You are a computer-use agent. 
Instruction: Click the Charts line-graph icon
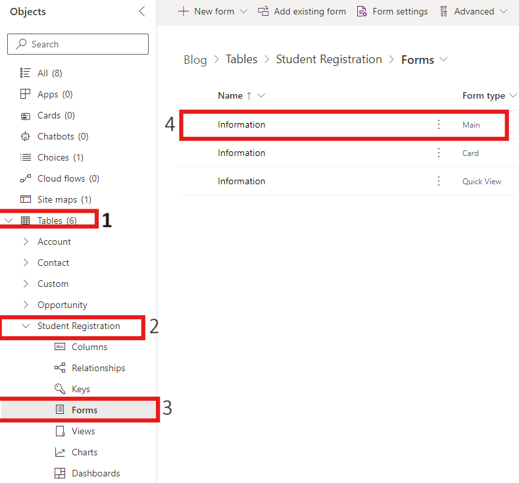(x=60, y=452)
